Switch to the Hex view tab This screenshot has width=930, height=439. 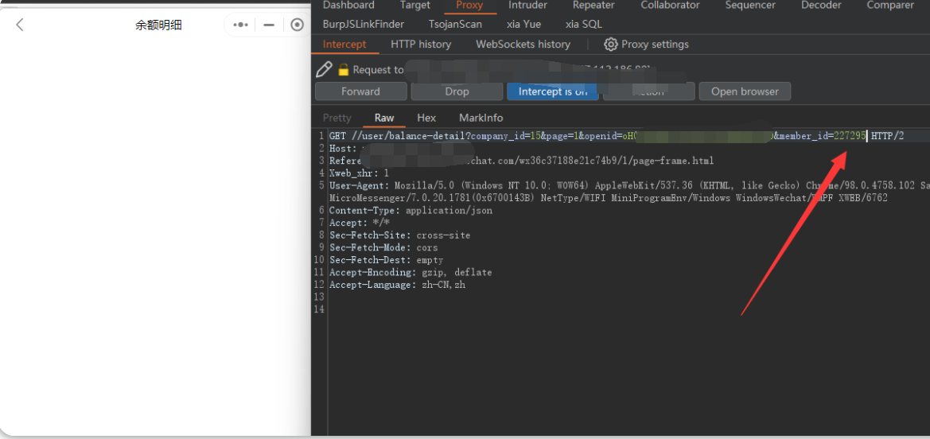click(x=426, y=118)
